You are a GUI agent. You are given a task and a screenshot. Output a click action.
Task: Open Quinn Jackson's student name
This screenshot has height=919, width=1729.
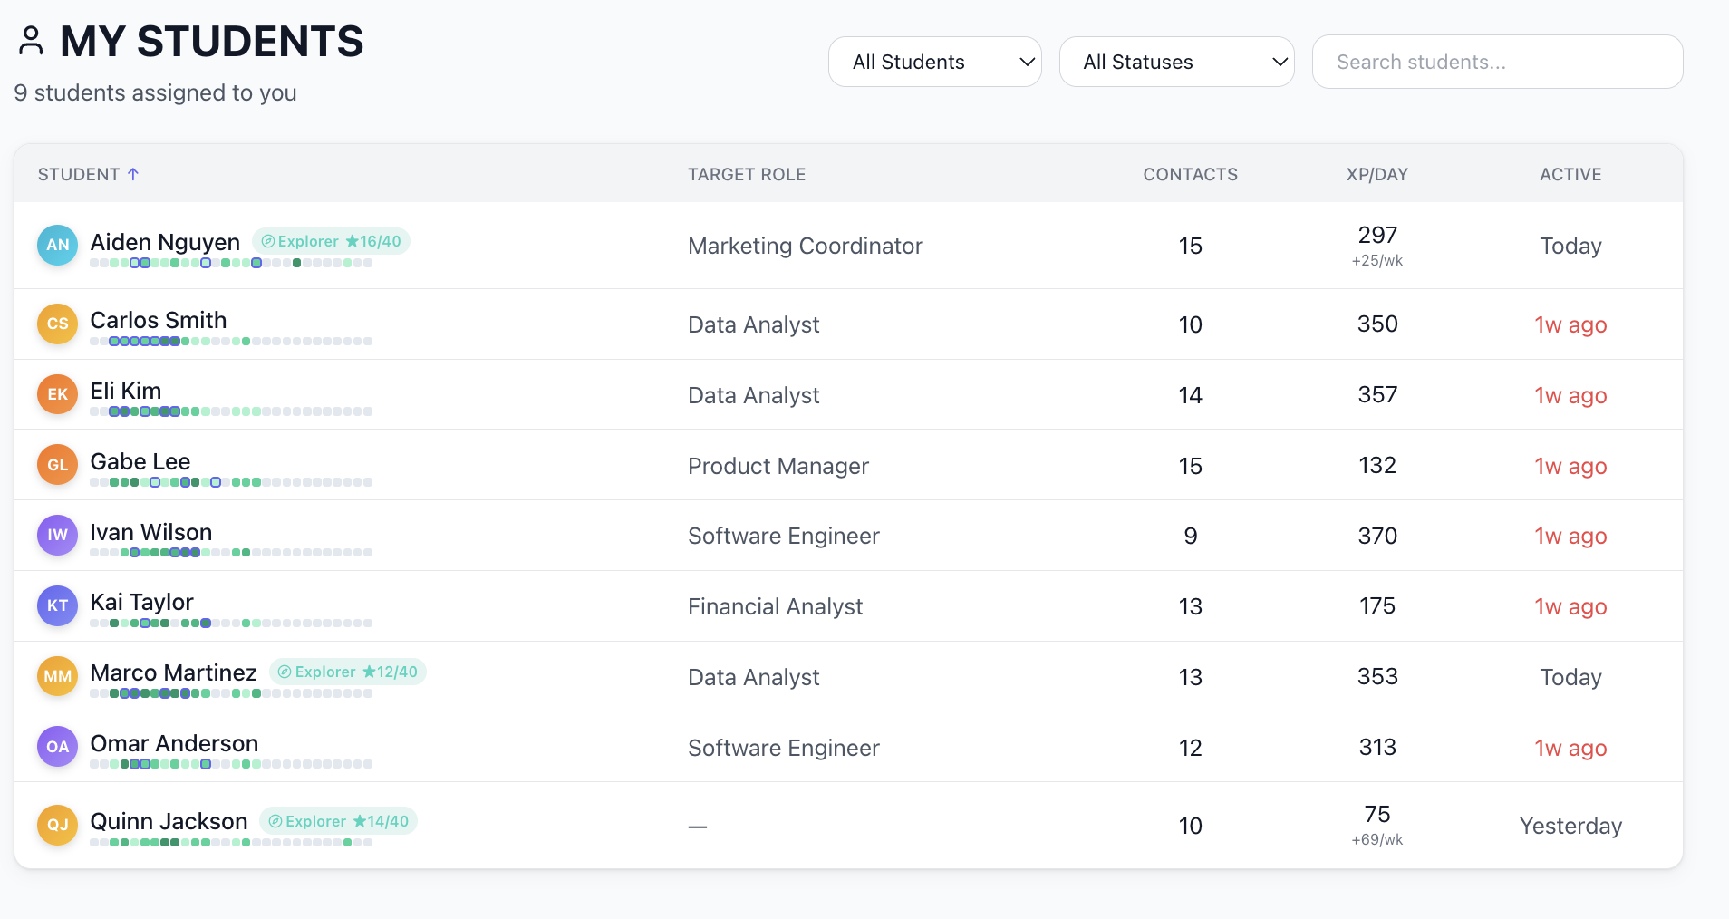pyautogui.click(x=169, y=821)
